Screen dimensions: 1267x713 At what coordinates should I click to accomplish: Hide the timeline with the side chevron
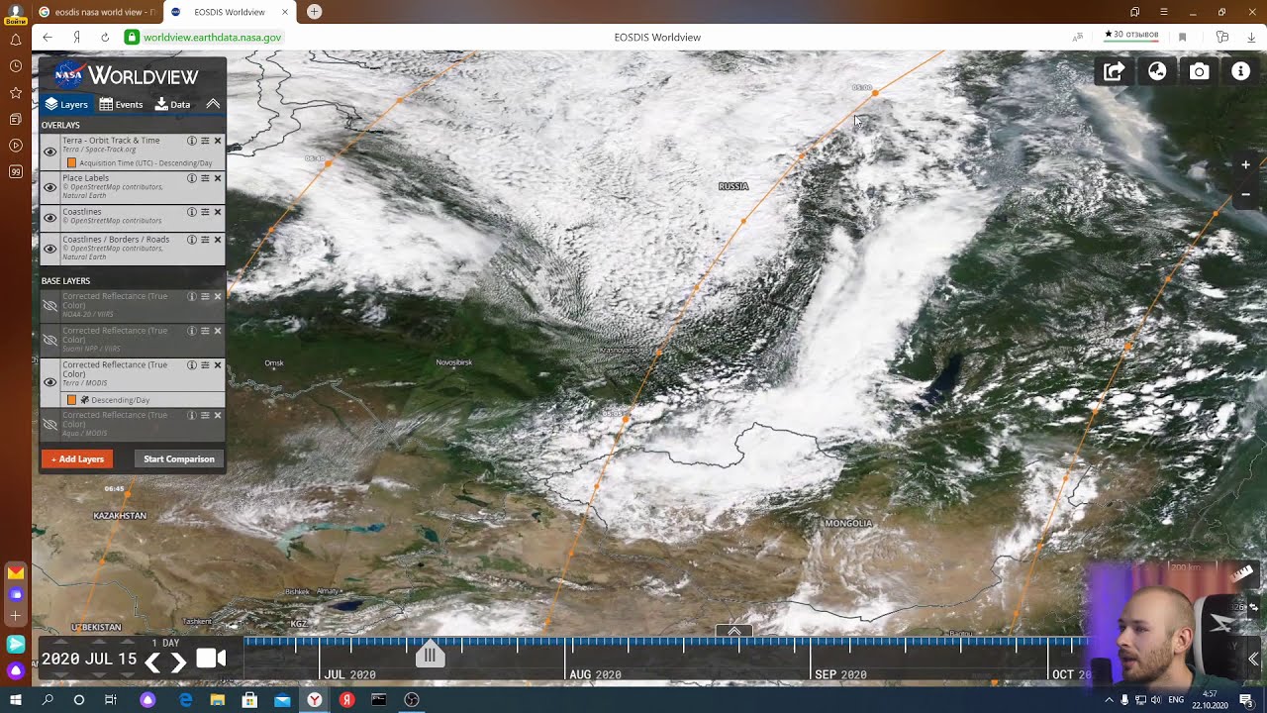(1254, 659)
